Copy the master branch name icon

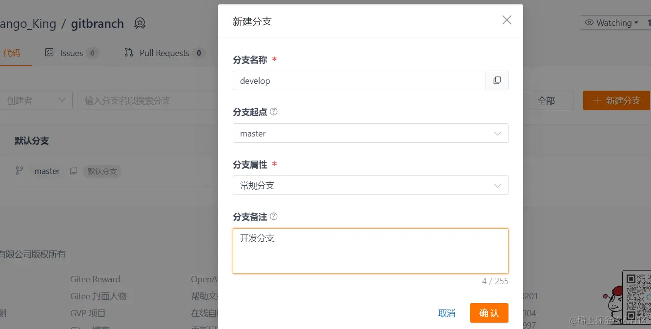pos(73,171)
